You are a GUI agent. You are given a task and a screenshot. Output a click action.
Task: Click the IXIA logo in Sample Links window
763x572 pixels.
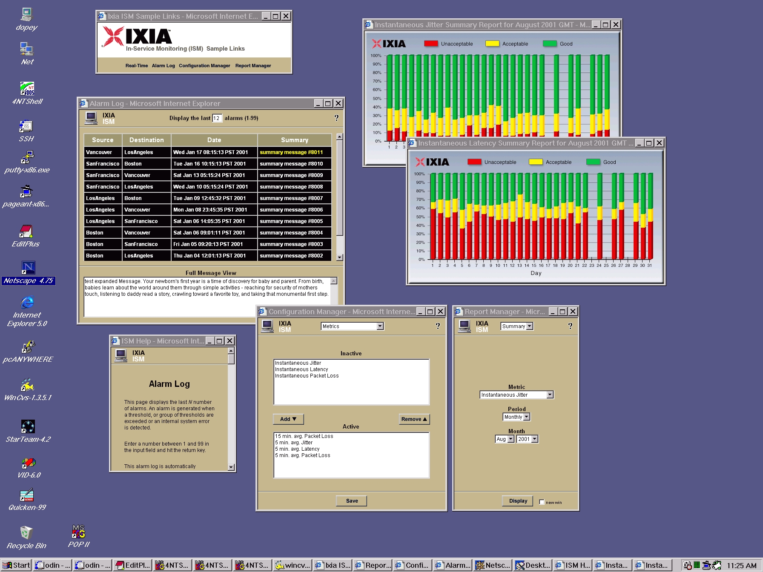tap(137, 36)
